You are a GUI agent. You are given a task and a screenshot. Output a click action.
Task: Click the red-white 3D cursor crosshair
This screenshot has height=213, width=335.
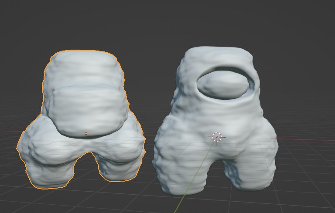[x=217, y=137]
